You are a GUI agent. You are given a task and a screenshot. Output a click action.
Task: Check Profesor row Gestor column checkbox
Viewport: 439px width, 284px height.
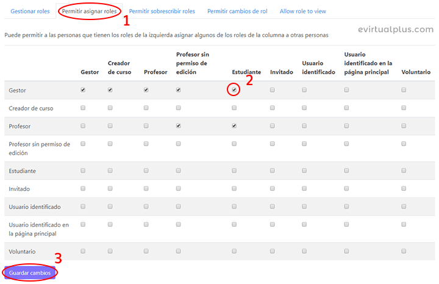[x=83, y=126]
